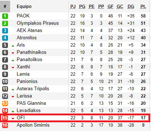Click the green position 1 badge

coord(5,16)
